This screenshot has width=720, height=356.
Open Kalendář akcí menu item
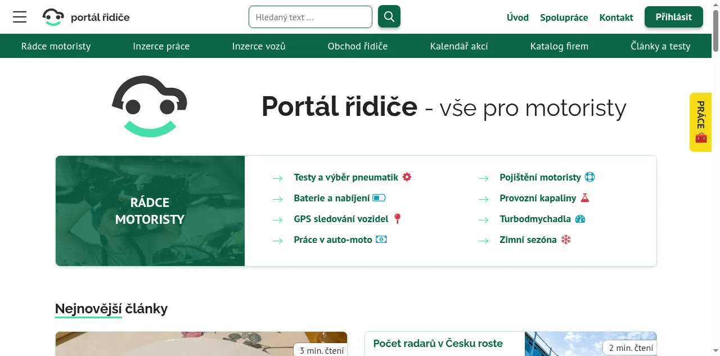coord(459,46)
